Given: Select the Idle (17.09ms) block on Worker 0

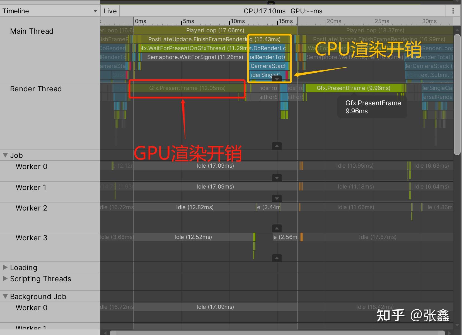Looking at the screenshot, I should [215, 165].
